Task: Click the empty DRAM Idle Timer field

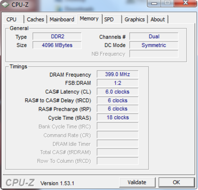Action: (x=118, y=143)
